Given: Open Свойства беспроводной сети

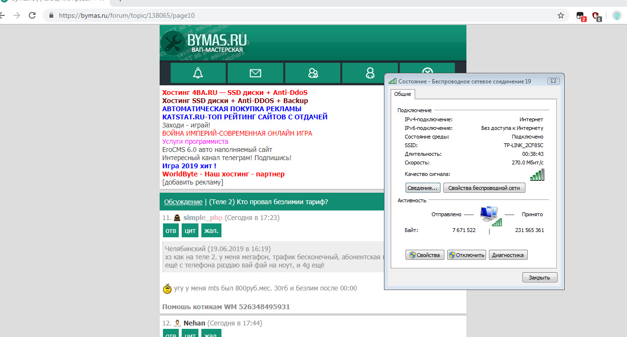Looking at the screenshot, I should 484,188.
